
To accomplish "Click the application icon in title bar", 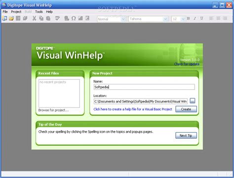I will pyautogui.click(x=4, y=5).
